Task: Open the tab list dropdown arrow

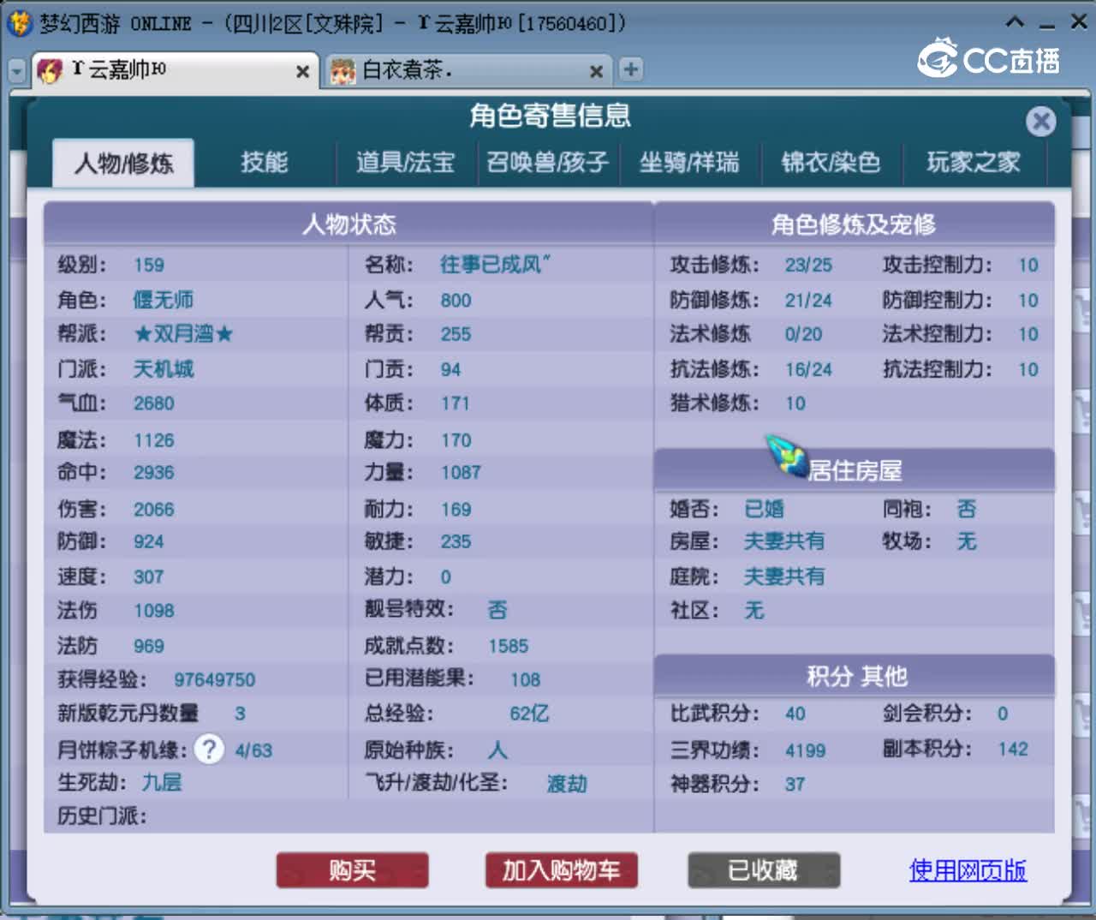Action: tap(17, 71)
